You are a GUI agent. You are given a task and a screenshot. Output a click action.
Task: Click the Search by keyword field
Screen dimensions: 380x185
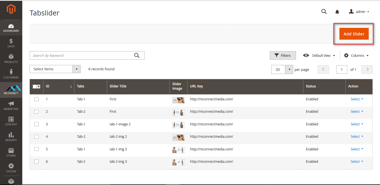click(81, 56)
